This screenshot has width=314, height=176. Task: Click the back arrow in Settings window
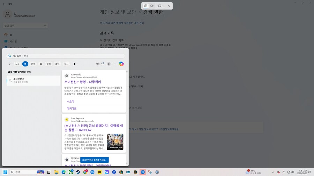pos(4,4)
